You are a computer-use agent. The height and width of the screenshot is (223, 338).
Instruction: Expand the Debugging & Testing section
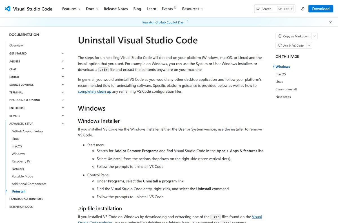pyautogui.click(x=63, y=100)
